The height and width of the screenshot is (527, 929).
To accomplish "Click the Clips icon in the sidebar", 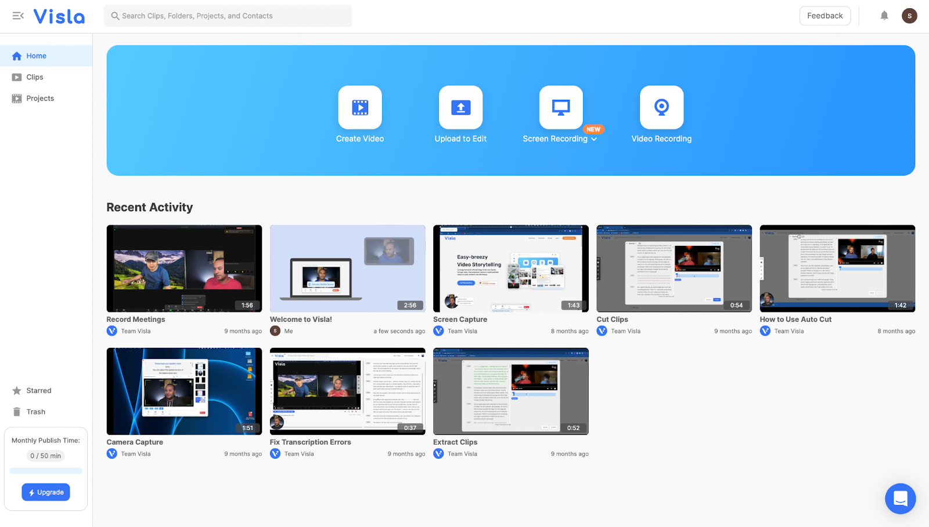I will pyautogui.click(x=17, y=77).
